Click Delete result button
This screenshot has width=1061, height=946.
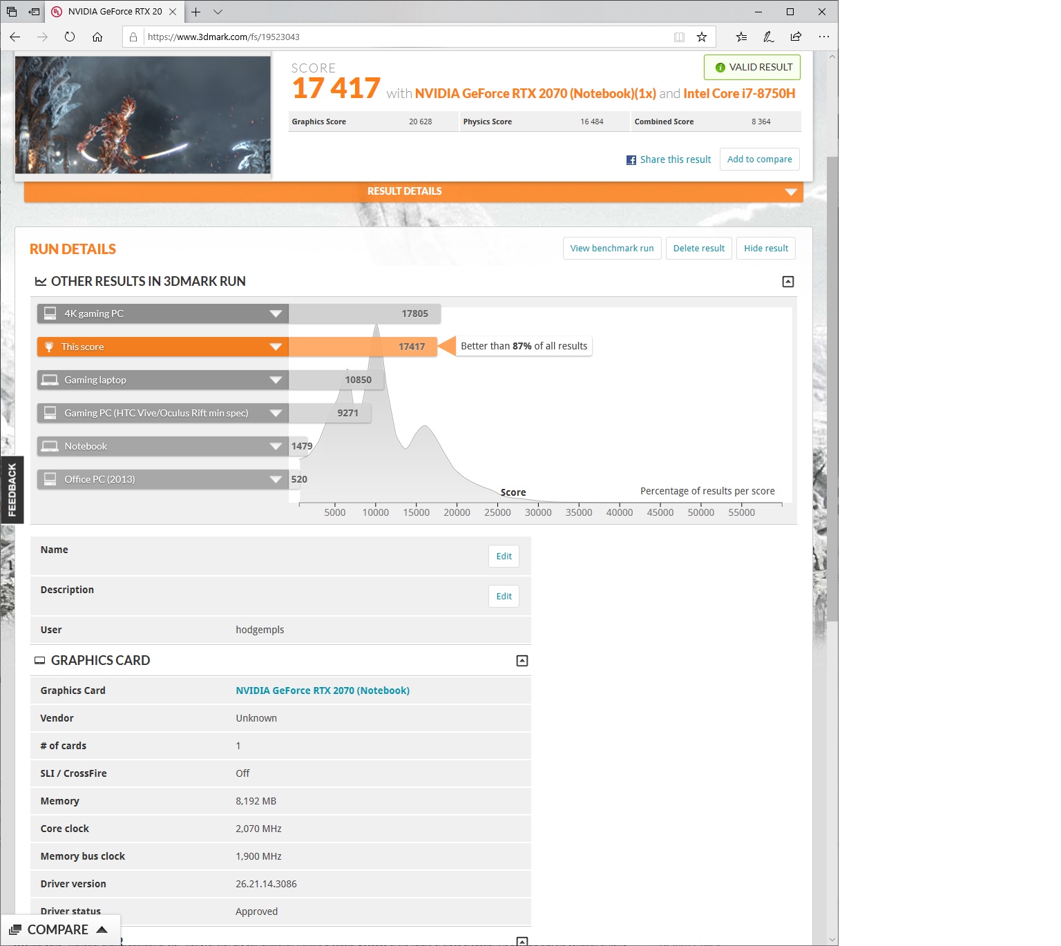click(x=699, y=249)
